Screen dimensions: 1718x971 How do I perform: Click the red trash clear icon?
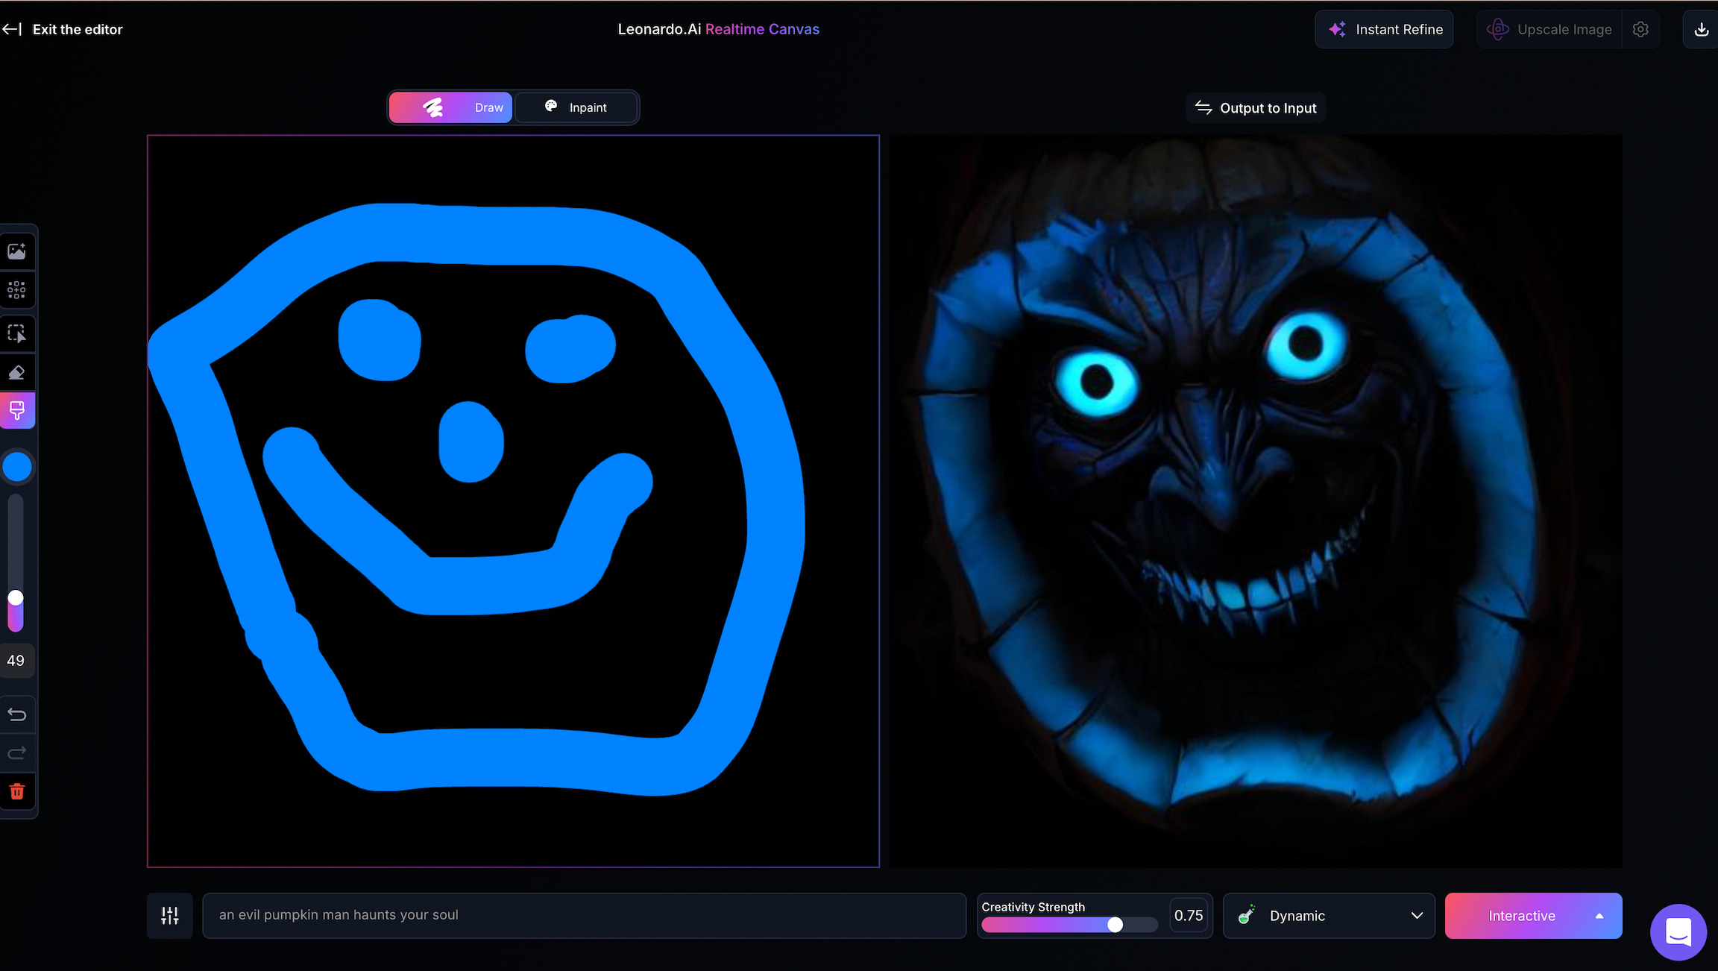coord(16,791)
